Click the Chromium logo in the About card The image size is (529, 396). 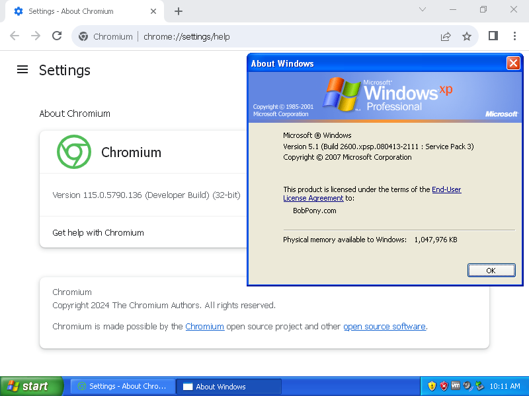point(74,152)
